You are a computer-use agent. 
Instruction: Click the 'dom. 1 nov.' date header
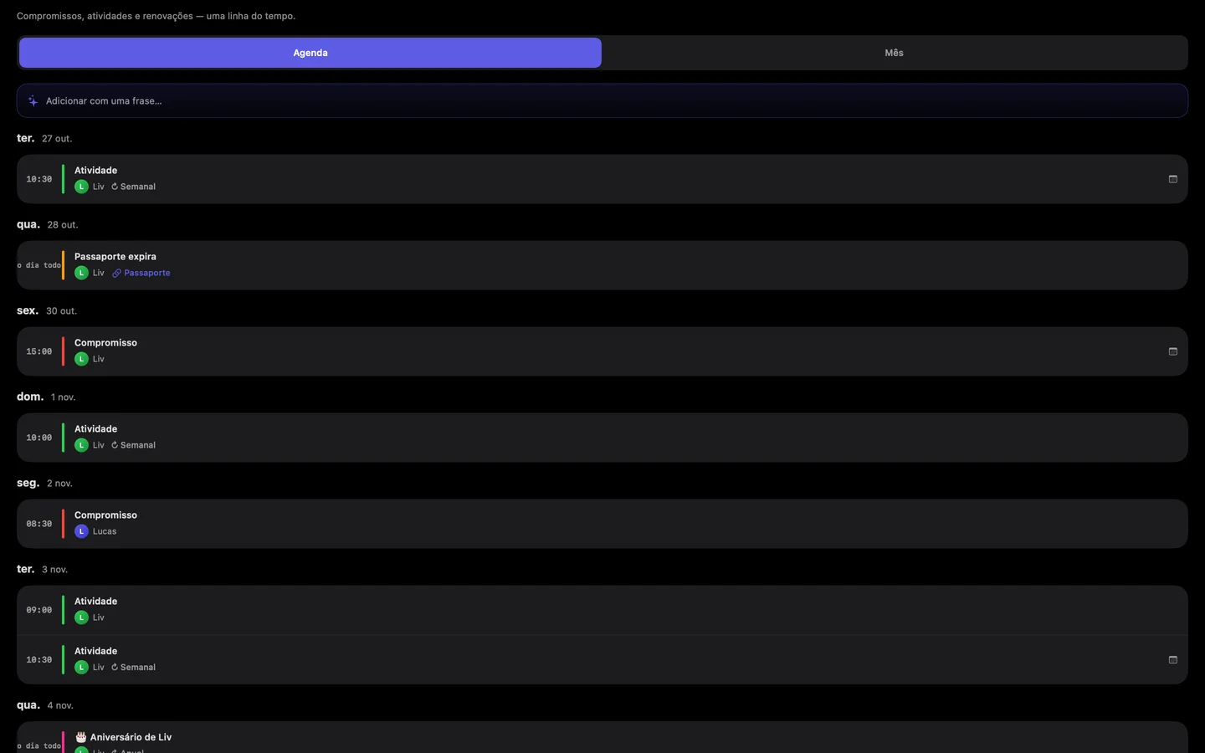[46, 397]
